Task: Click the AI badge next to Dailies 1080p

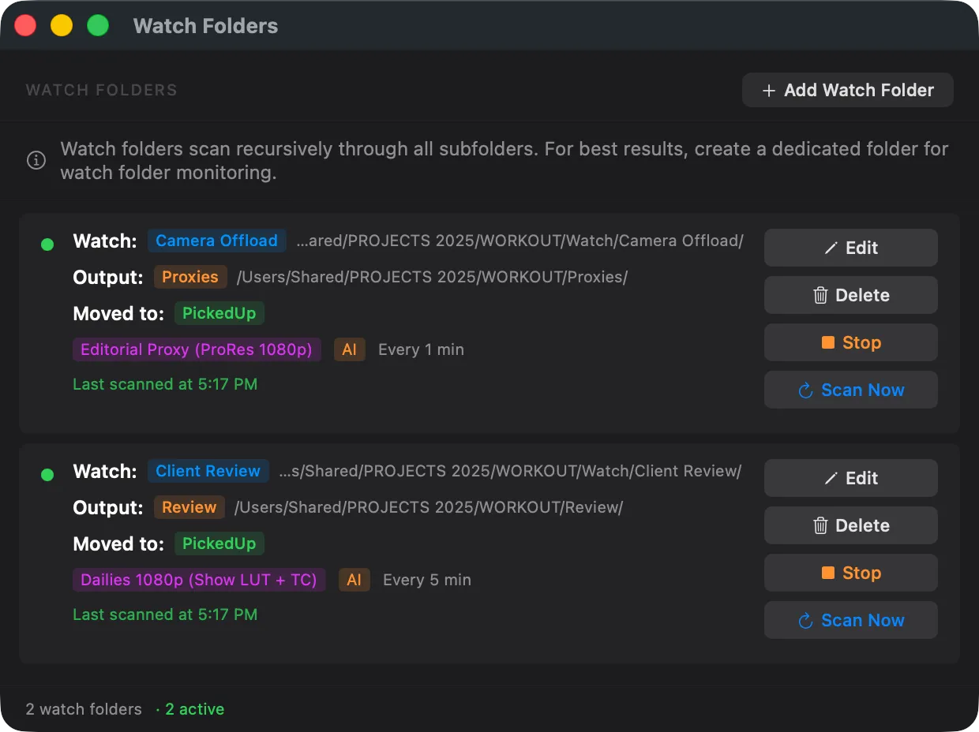Action: click(354, 580)
